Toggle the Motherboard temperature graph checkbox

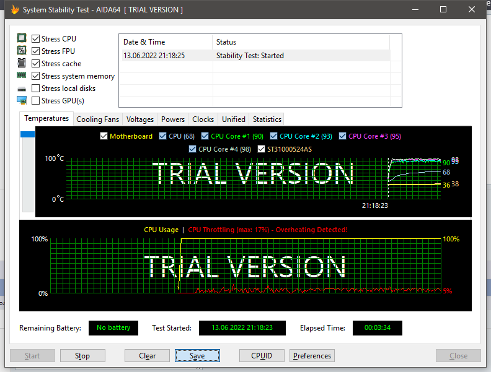[x=104, y=136]
